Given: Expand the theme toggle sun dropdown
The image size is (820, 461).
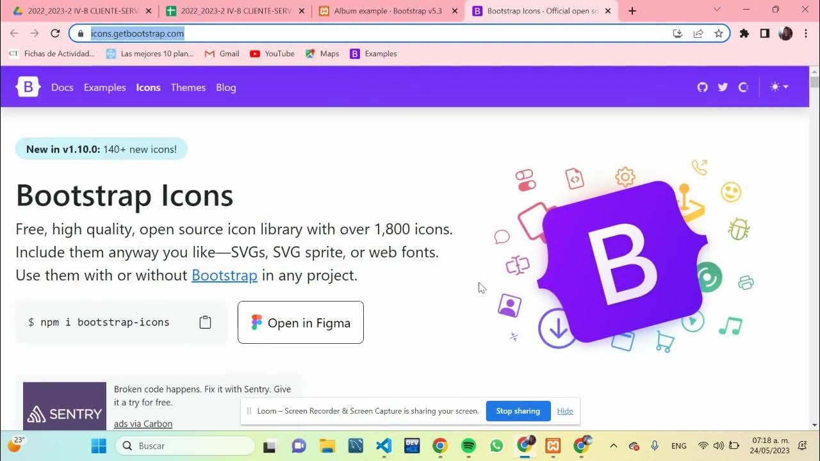Looking at the screenshot, I should [x=779, y=87].
